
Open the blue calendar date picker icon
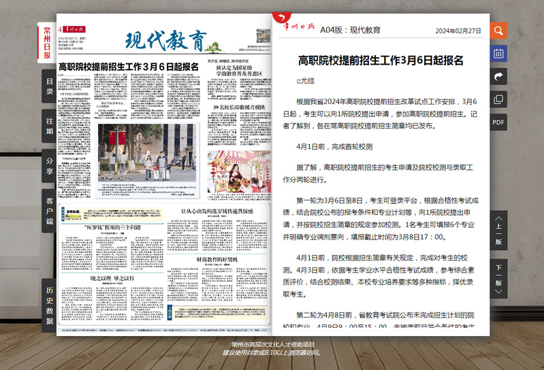(498, 54)
